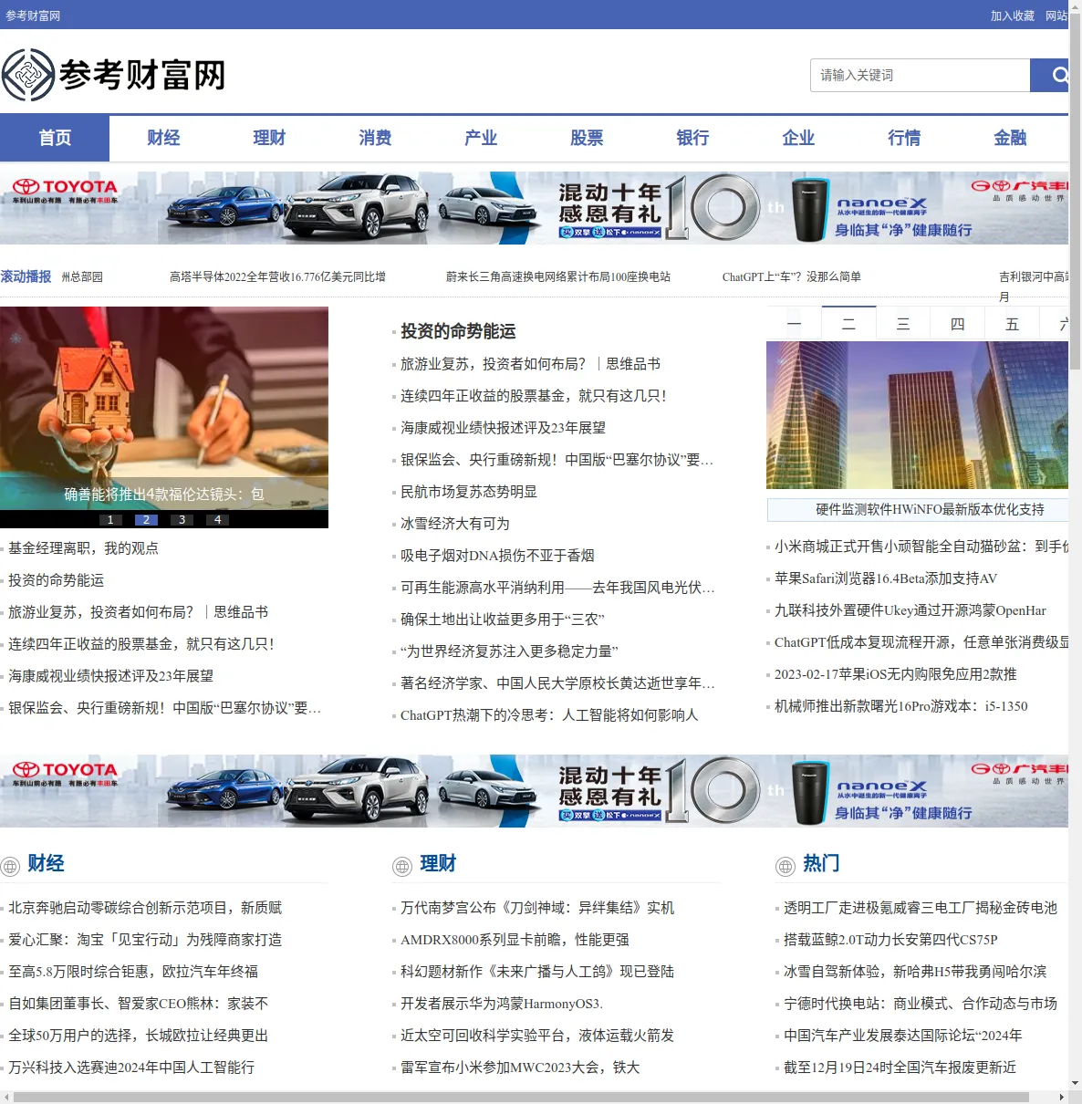Open the 产业 navigation menu item
This screenshot has width=1082, height=1104.
click(x=481, y=138)
